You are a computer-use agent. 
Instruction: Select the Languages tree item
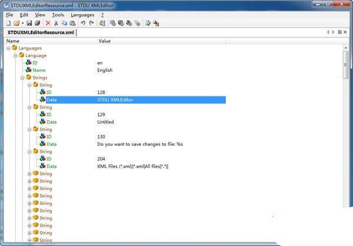tap(30, 48)
